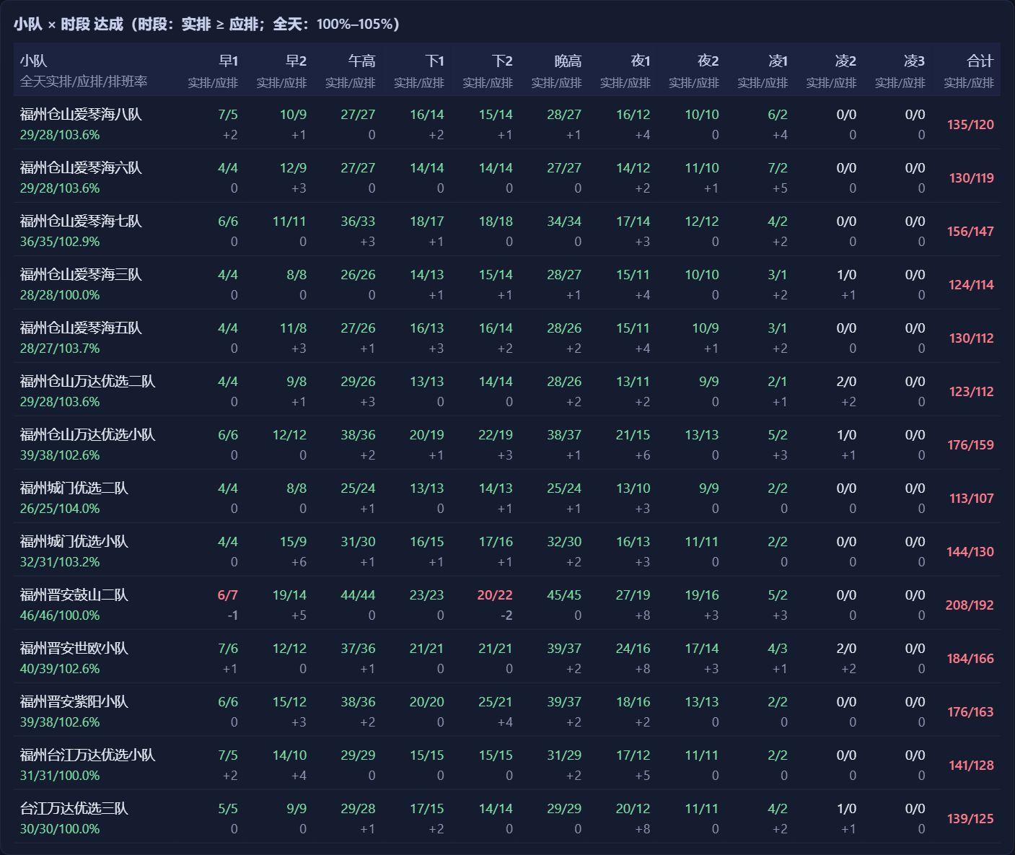Image resolution: width=1015 pixels, height=855 pixels.
Task: Click 28/27/103.7% rate under 爱琴海五队
Action: [x=60, y=348]
